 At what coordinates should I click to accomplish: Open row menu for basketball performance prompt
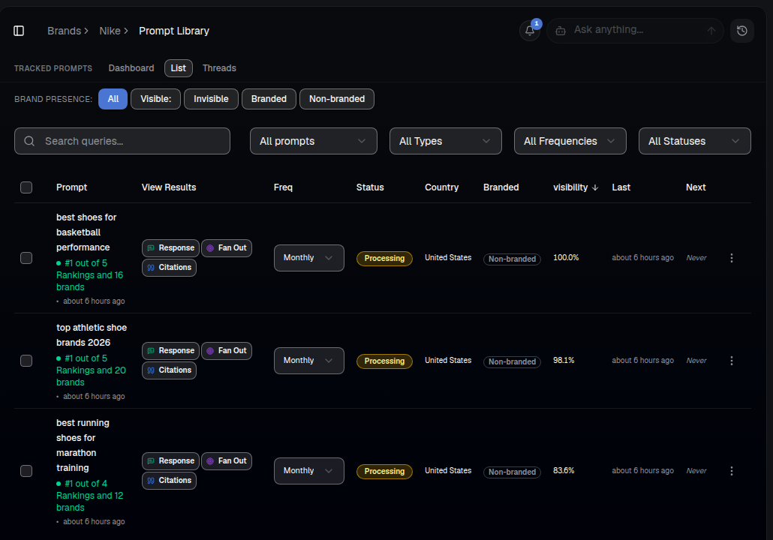point(732,258)
